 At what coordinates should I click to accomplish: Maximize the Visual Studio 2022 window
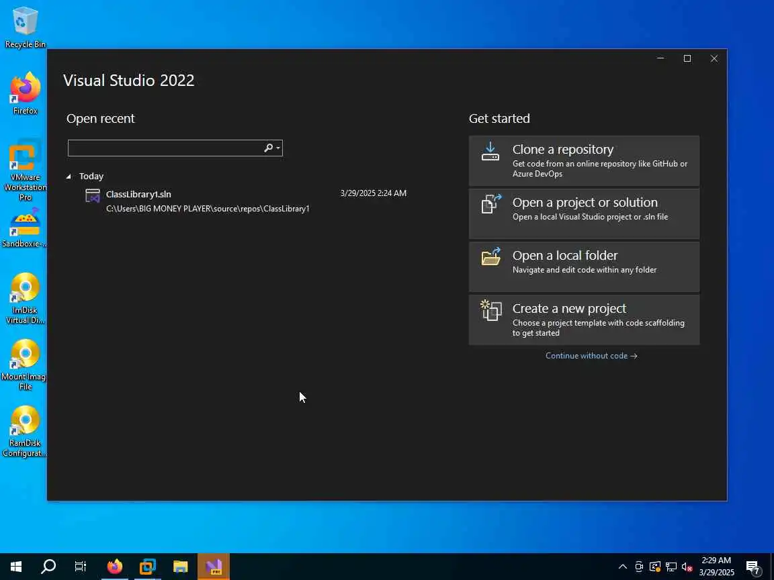687,58
